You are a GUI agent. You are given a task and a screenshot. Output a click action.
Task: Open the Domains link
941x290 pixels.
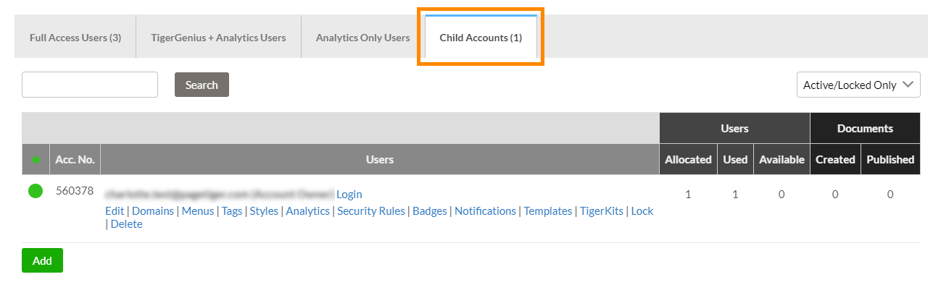click(153, 211)
